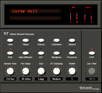Click the Reverb Time knob
Screen dimensions: 102x93
click(x=10, y=71)
